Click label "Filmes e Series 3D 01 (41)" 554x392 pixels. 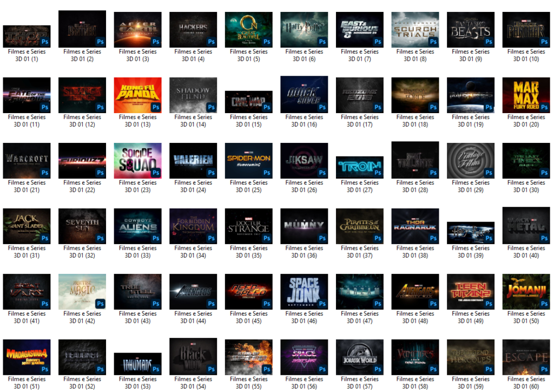tap(27, 317)
